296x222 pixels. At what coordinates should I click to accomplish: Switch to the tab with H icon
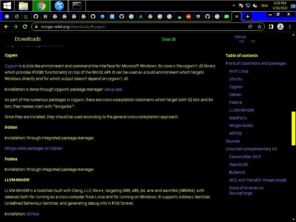pos(45,16)
